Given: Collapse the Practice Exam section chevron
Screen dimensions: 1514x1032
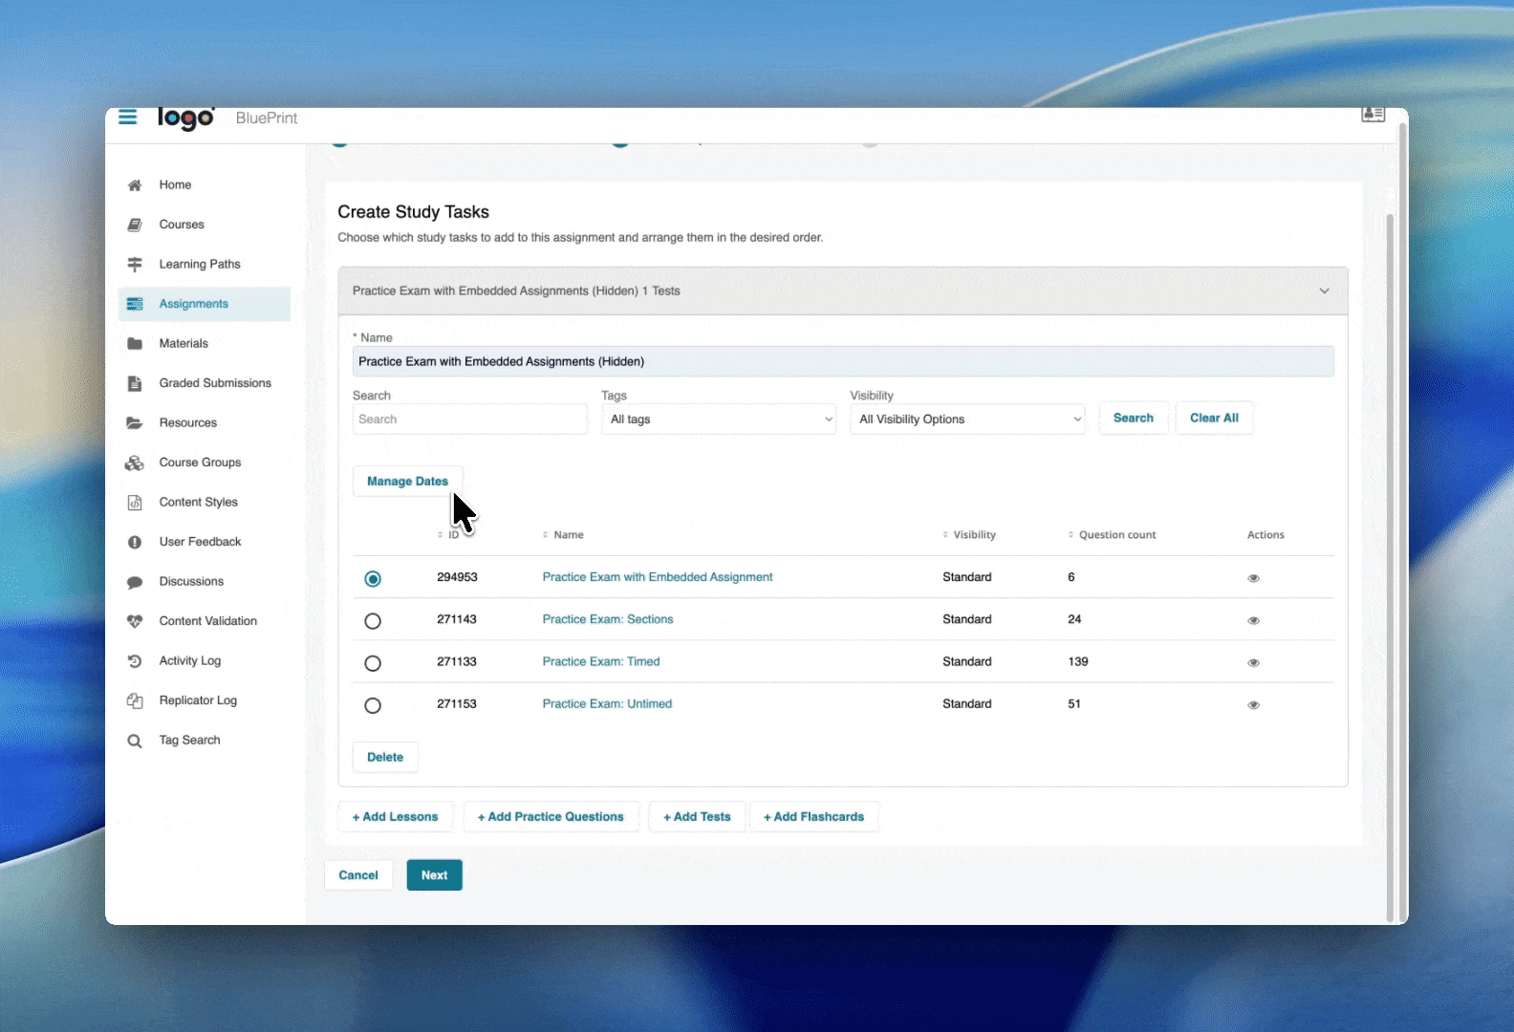Looking at the screenshot, I should point(1324,290).
